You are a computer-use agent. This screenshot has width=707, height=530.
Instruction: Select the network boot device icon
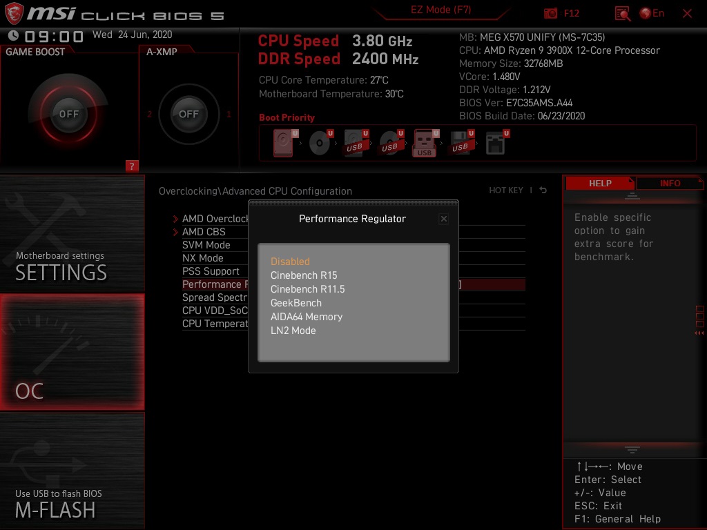click(x=497, y=143)
